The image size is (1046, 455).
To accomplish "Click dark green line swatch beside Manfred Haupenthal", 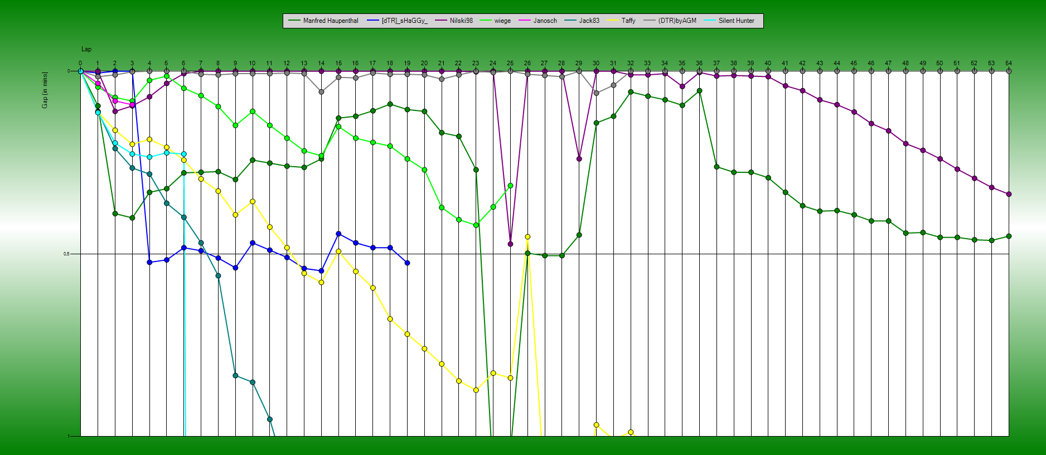I will tap(294, 21).
